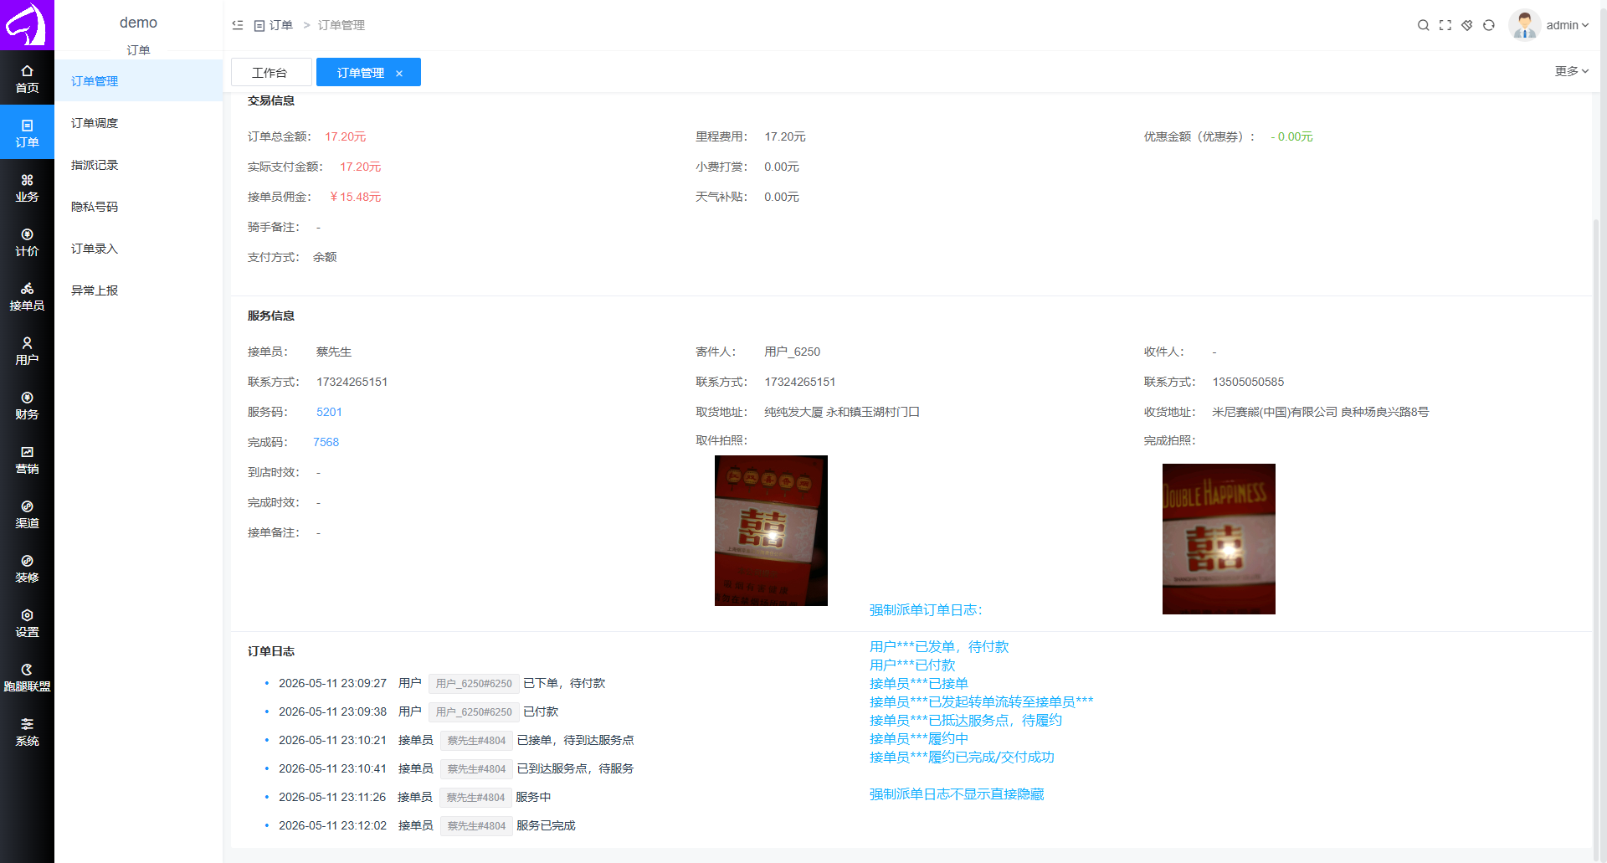The image size is (1607, 863).
Task: Select 隐私号码 in the submenu
Action: (x=139, y=207)
